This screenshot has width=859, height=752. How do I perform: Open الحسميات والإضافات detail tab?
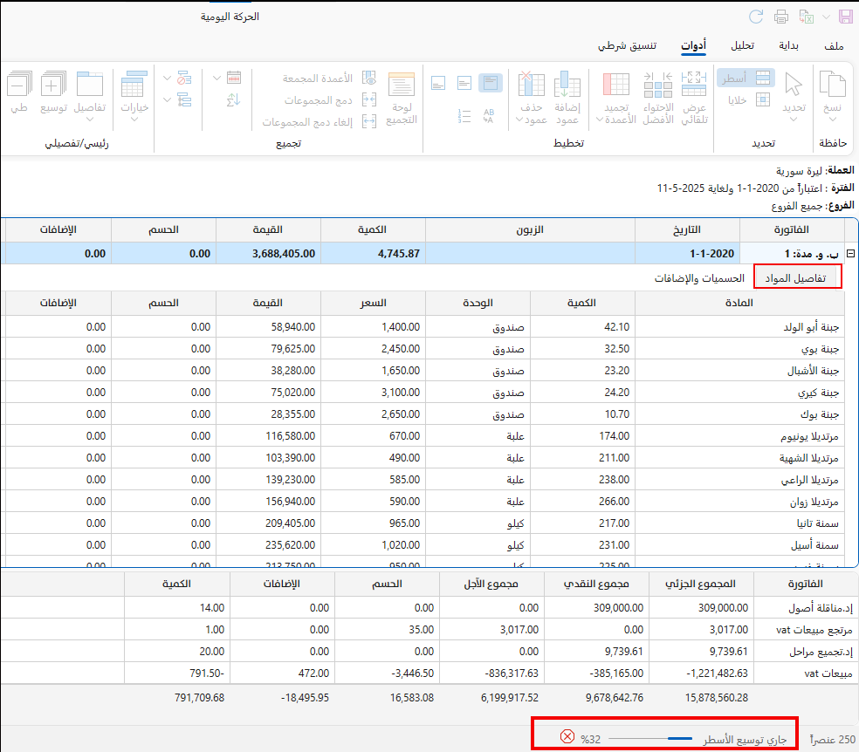click(699, 278)
